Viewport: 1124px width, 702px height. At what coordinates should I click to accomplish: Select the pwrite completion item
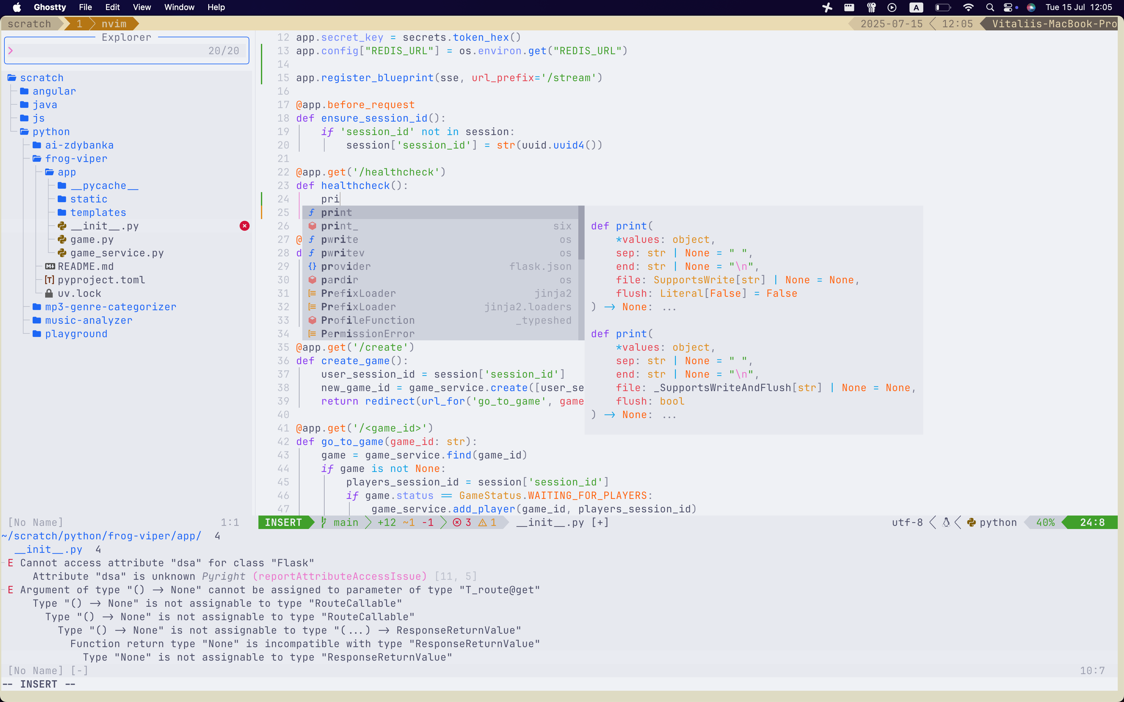pos(440,239)
